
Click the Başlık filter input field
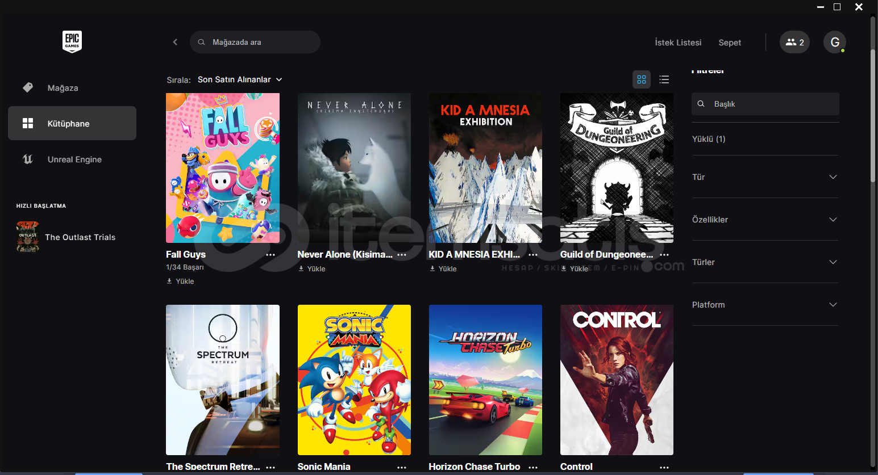[x=765, y=104]
